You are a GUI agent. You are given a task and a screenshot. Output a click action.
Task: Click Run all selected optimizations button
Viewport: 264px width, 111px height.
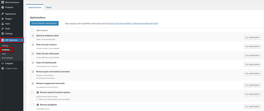(x=44, y=23)
